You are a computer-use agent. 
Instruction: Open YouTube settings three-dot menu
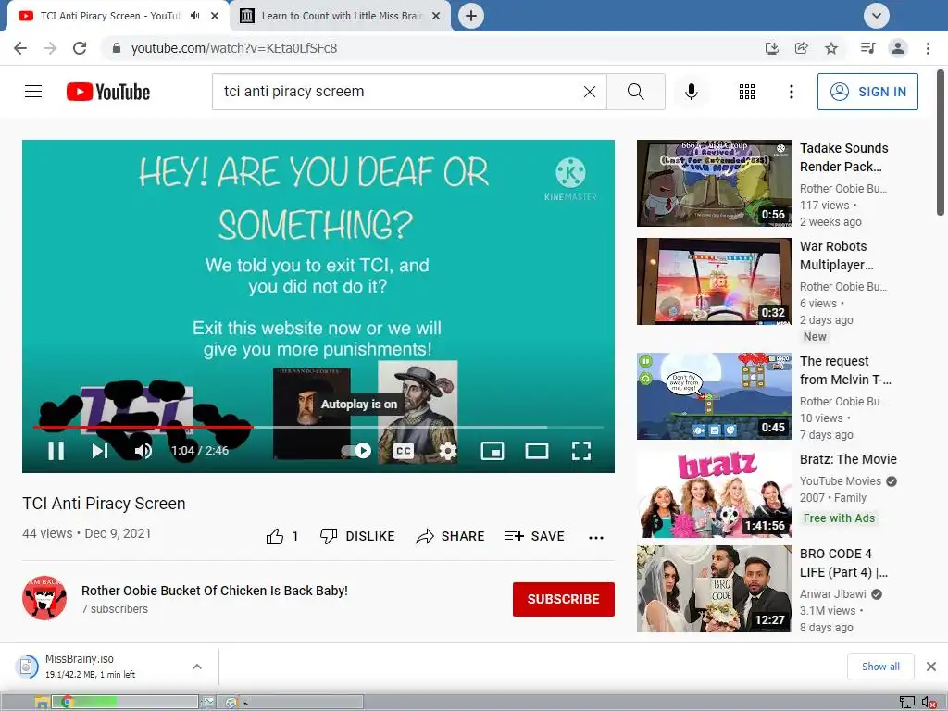tap(791, 92)
